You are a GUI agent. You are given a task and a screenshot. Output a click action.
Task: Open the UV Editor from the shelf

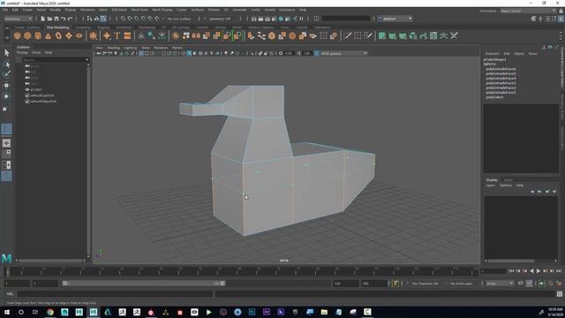click(x=433, y=35)
